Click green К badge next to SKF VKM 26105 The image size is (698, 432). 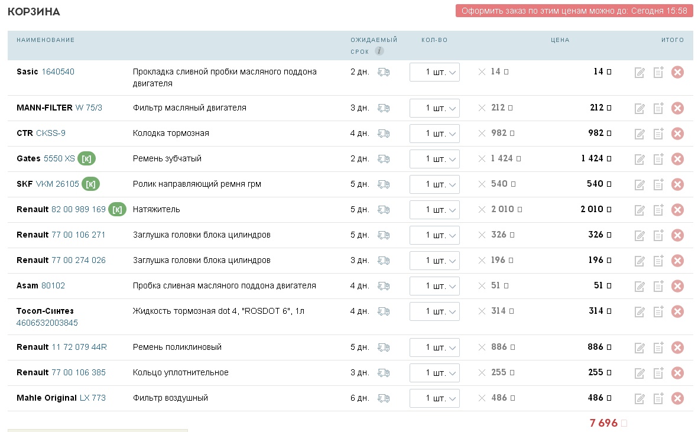pos(90,184)
